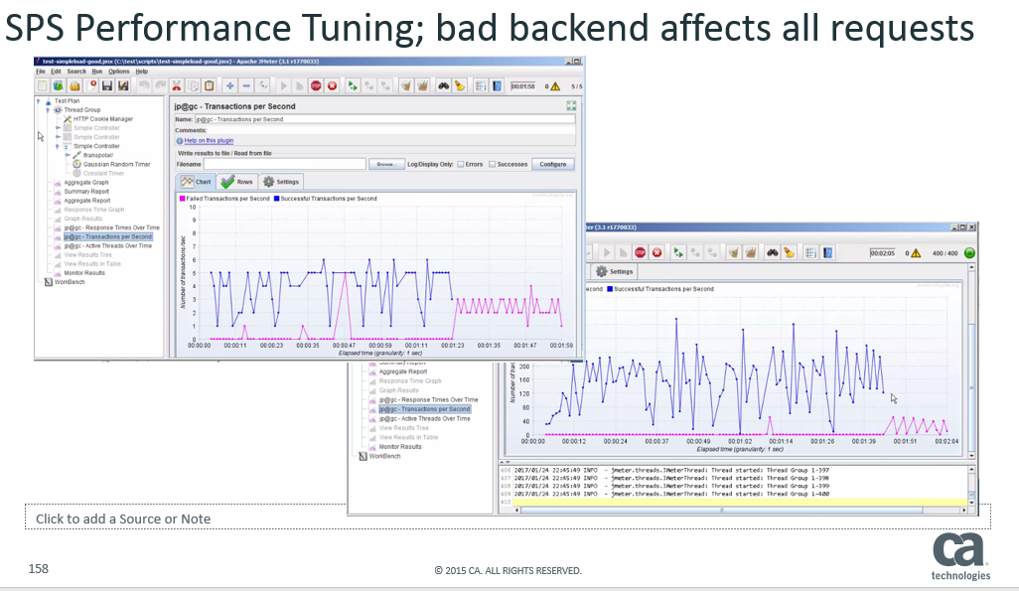Collapse the Thread Group tree node
This screenshot has width=1019, height=591.
(x=48, y=110)
